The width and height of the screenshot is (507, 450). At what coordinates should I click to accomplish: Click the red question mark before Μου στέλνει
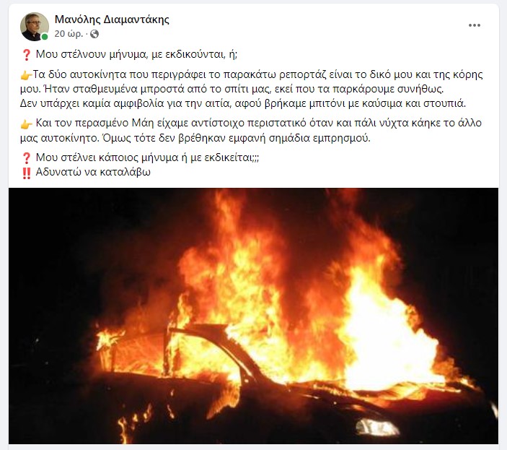(x=26, y=157)
